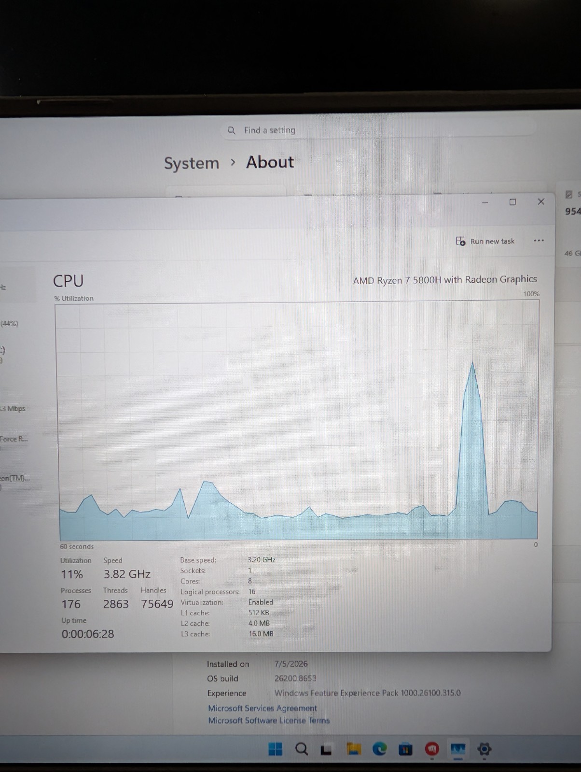Click the 512 KB L1 cache value
This screenshot has height=772, width=581.
tap(259, 613)
